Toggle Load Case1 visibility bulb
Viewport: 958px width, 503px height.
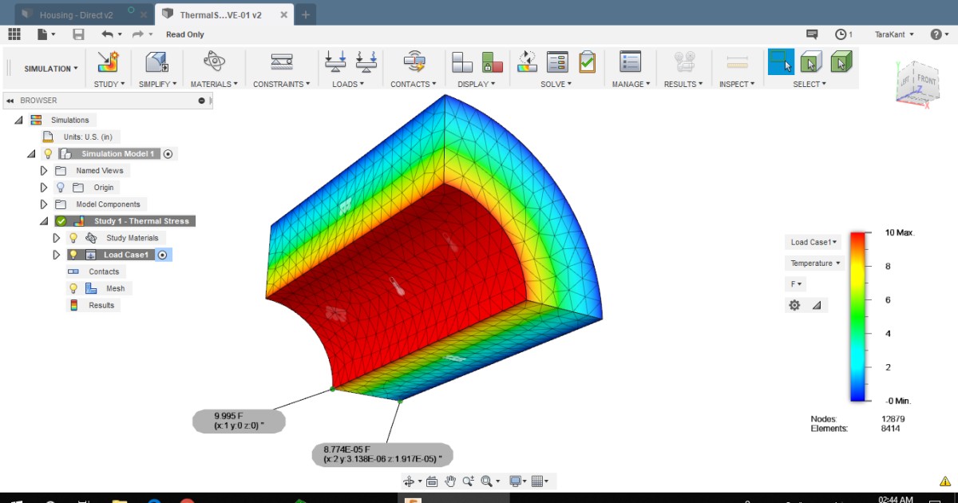pos(72,254)
